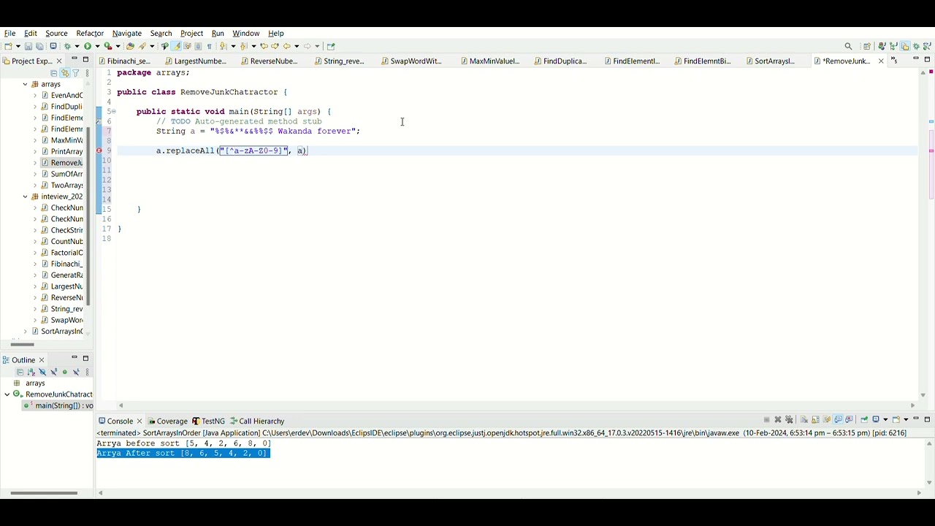
Task: Close the RemoveJunk editor tab
Action: coord(881,61)
